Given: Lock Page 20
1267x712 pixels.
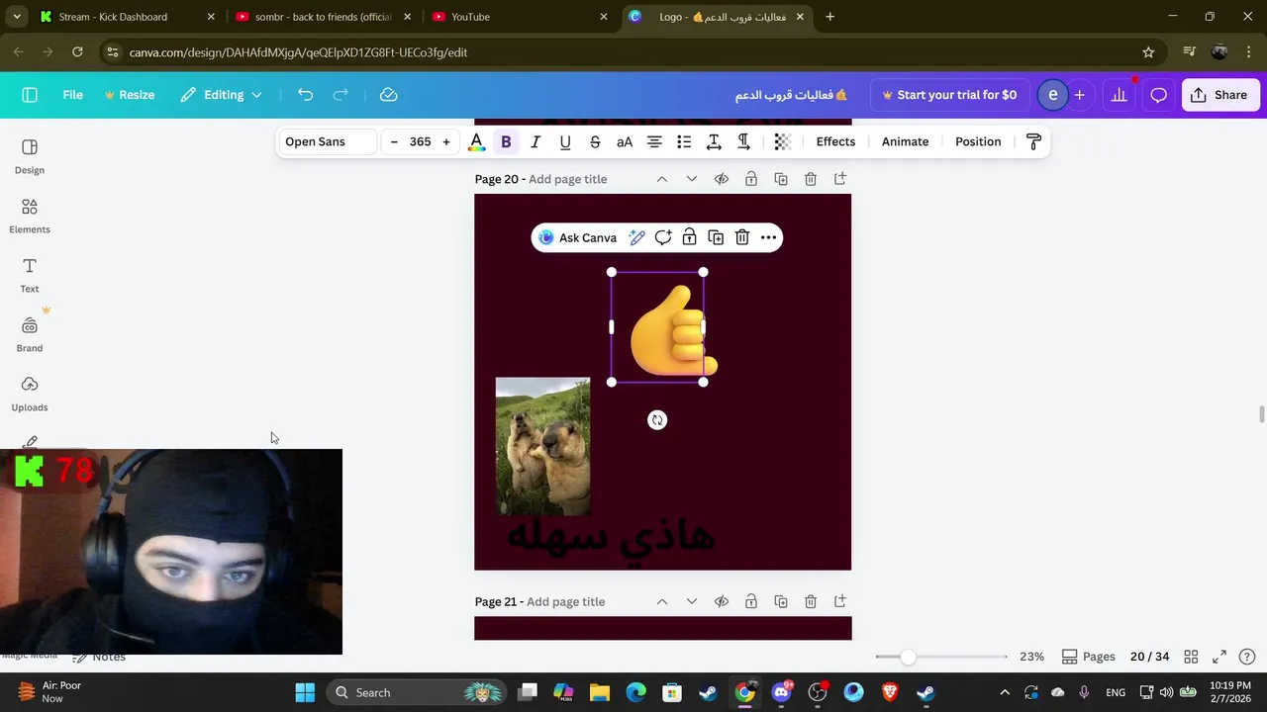Looking at the screenshot, I should 751,179.
